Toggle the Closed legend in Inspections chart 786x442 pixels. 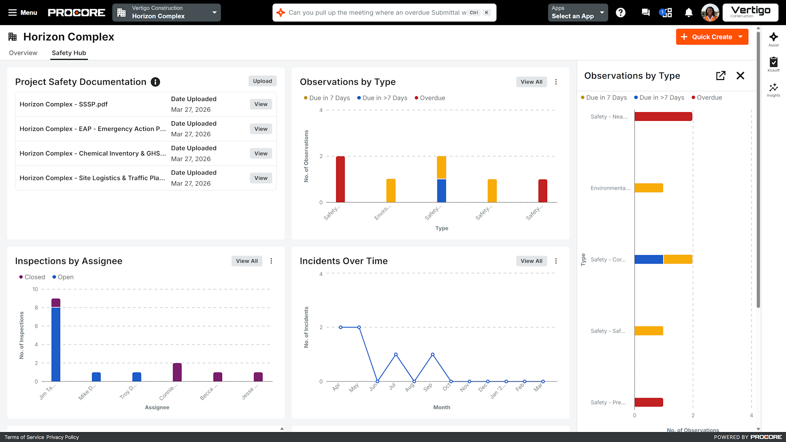point(32,277)
